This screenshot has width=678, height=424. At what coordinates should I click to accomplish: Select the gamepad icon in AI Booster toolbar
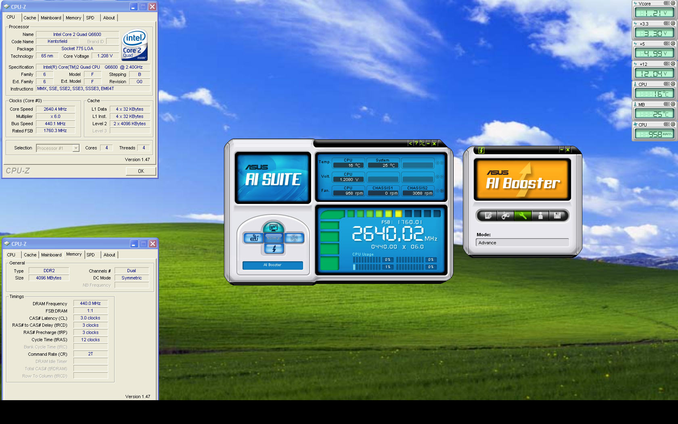pos(505,216)
